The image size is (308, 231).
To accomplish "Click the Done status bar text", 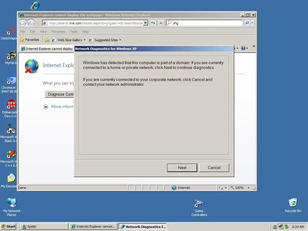I will click(x=22, y=188).
